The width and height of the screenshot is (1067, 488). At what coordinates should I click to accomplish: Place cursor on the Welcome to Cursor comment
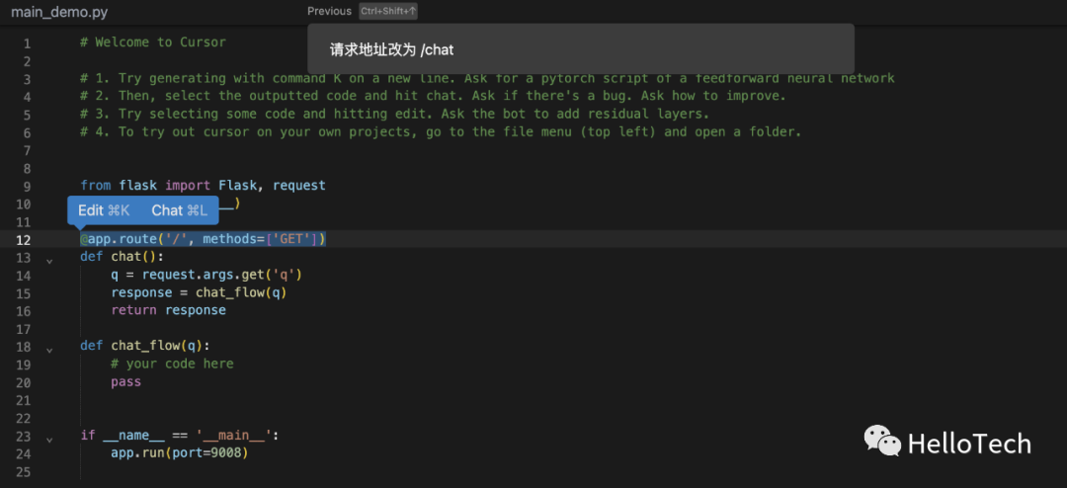coord(153,42)
